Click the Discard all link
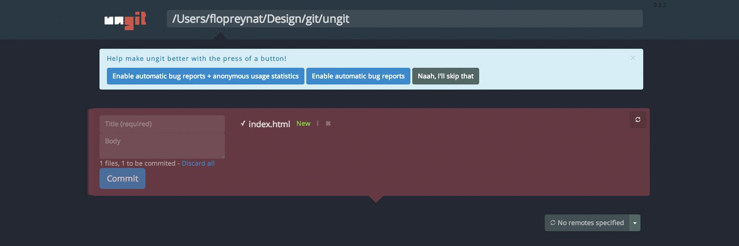Image resolution: width=739 pixels, height=246 pixels. coord(198,163)
